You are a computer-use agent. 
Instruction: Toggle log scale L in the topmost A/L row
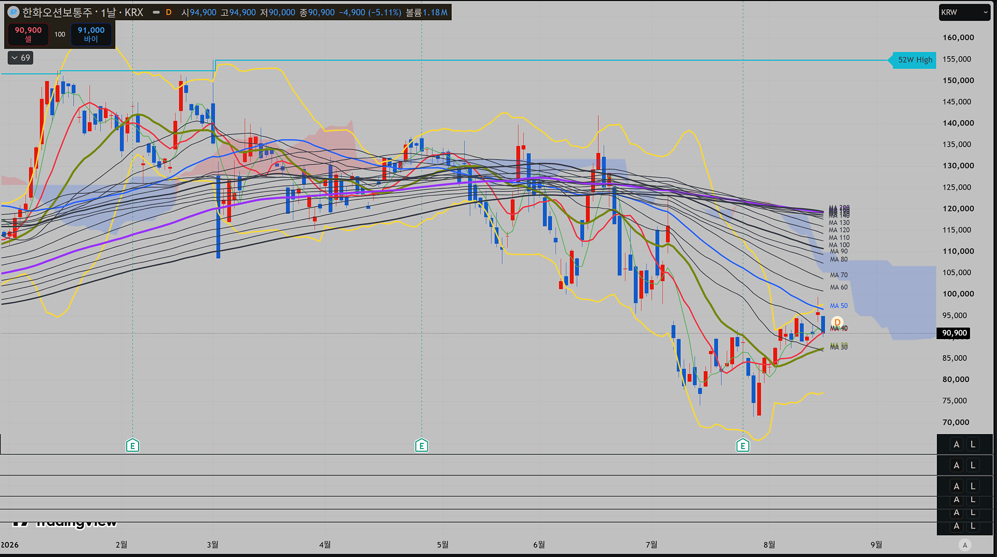[x=973, y=444]
